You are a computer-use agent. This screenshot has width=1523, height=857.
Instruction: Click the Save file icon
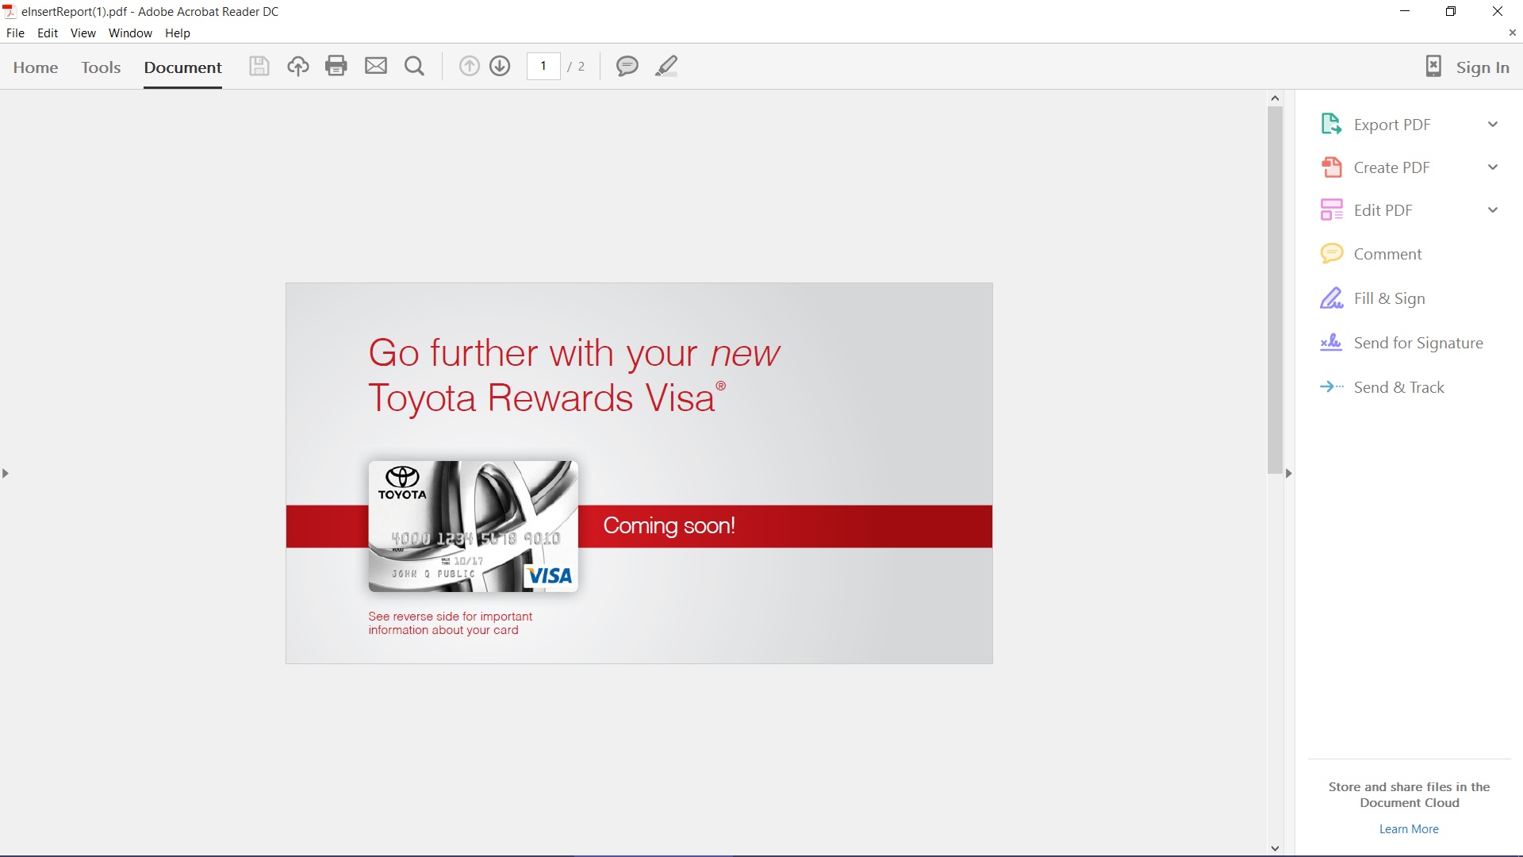pyautogui.click(x=259, y=66)
